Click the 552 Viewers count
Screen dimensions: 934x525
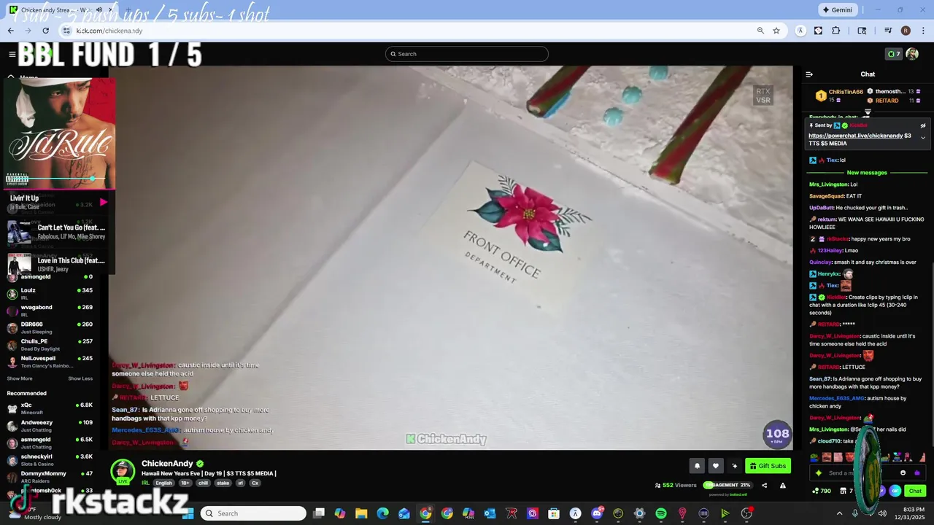676,485
